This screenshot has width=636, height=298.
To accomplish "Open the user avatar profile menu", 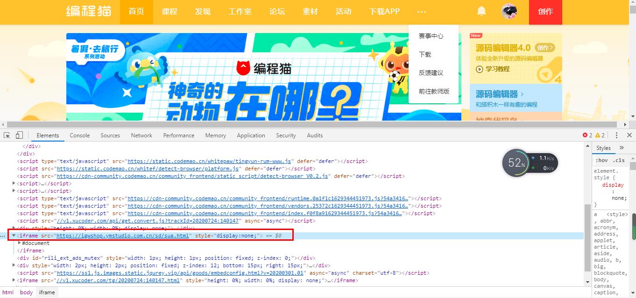I will tap(509, 11).
